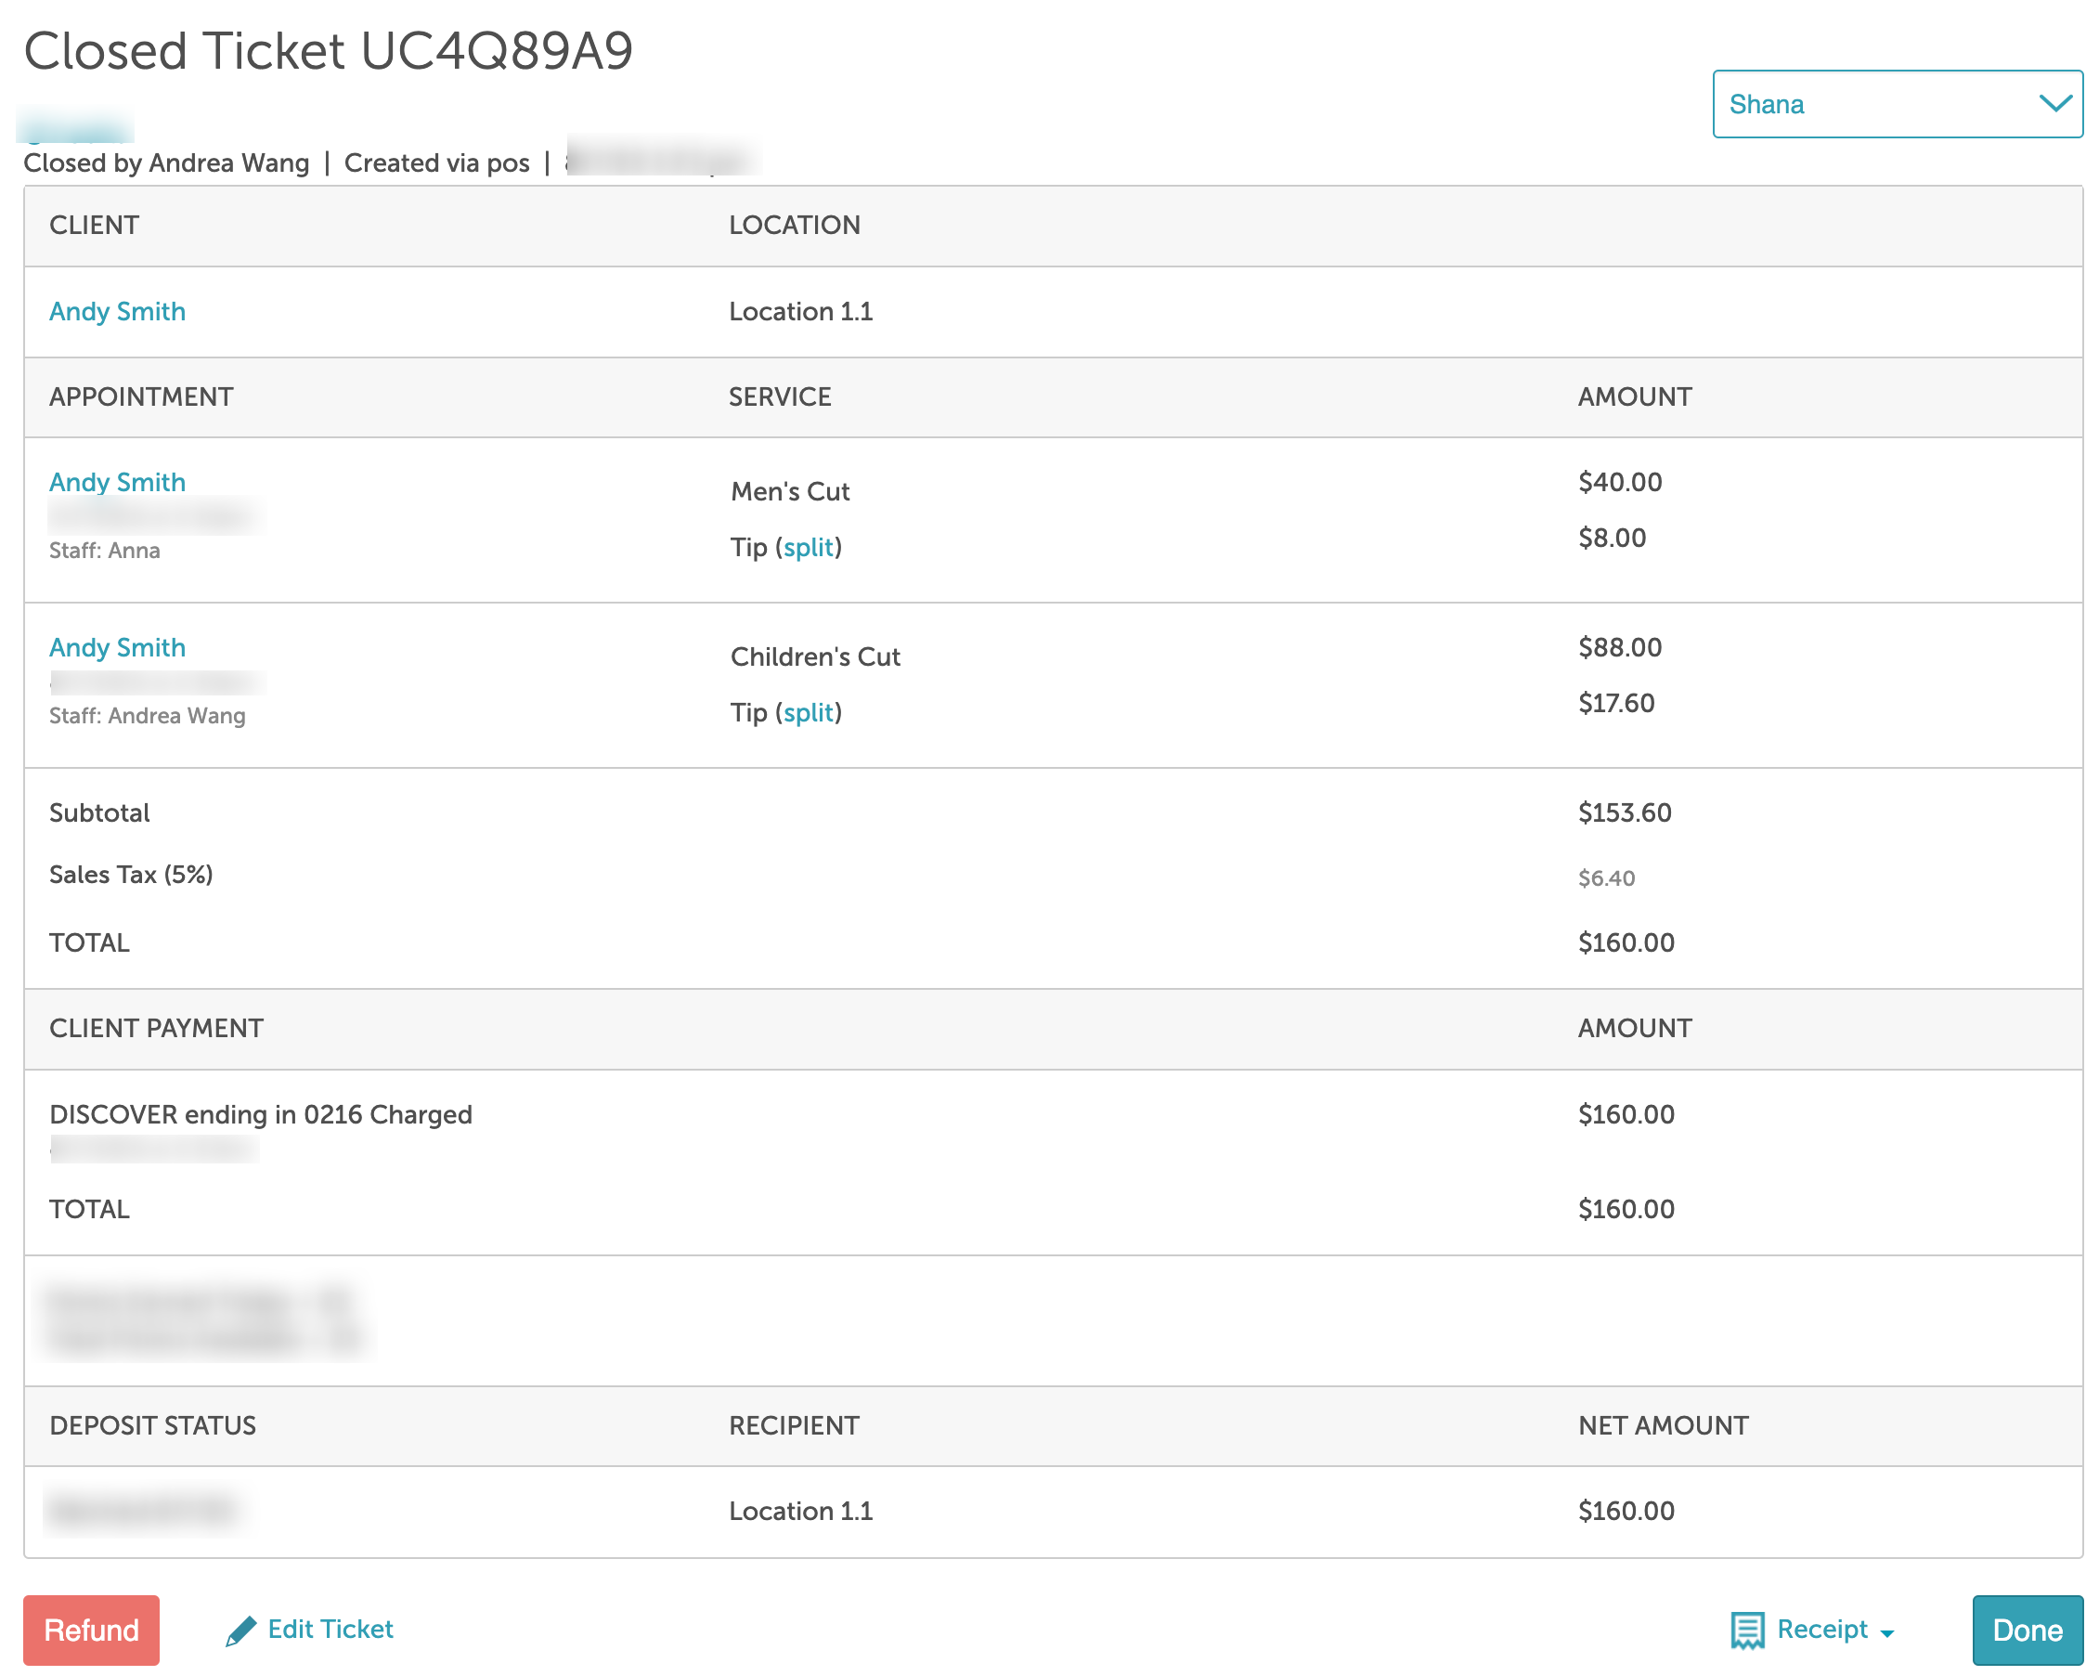Click the Children's Cut service name

[815, 657]
